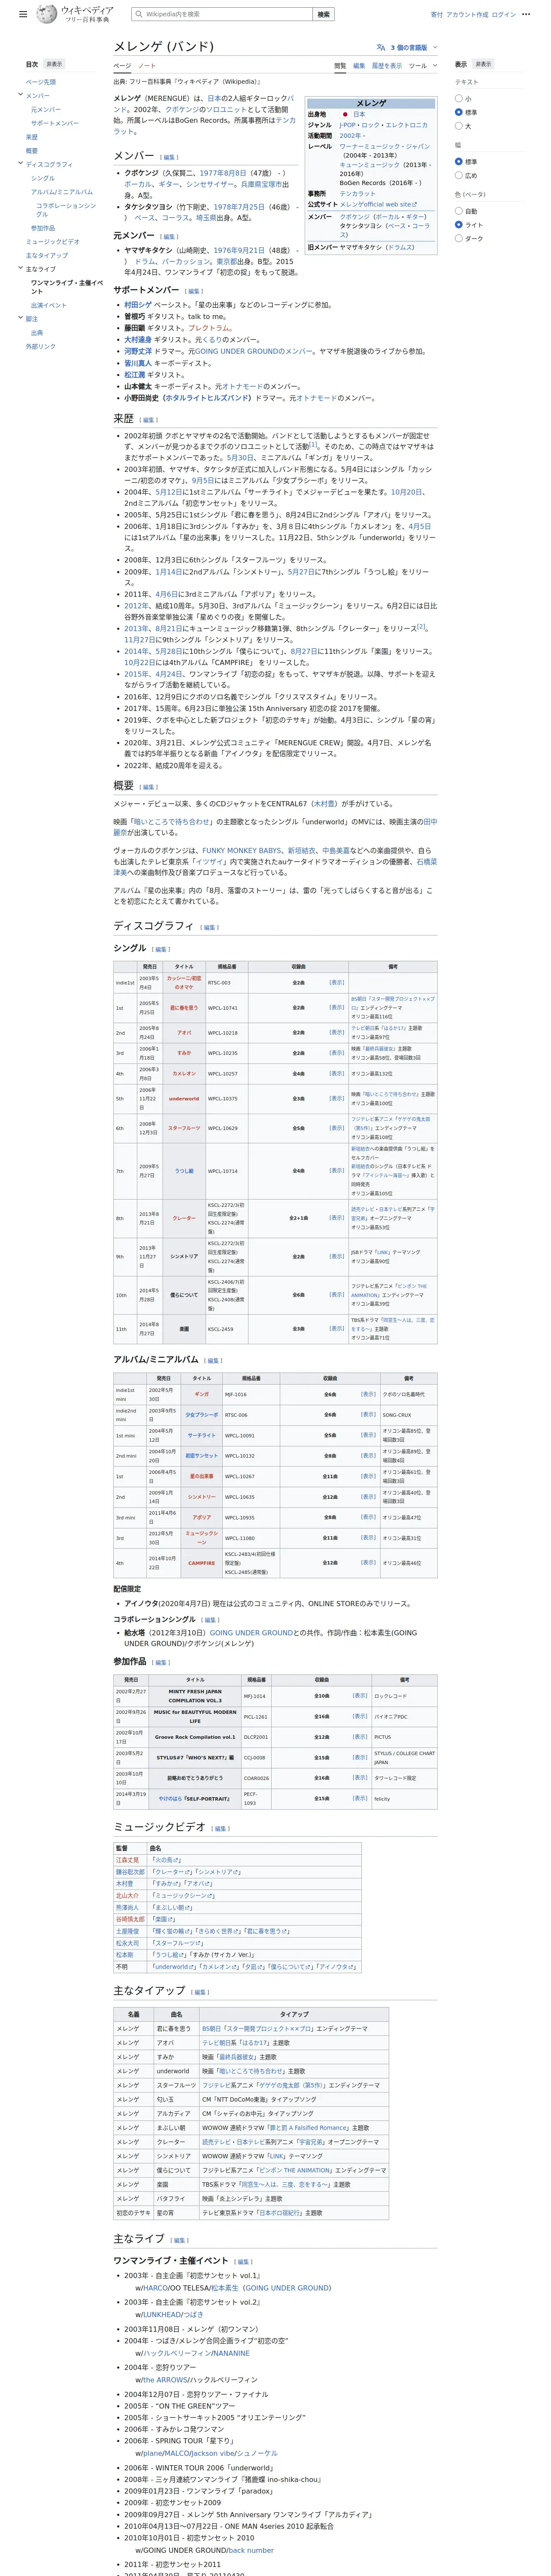Go to 概要 in table of contents

point(32,151)
